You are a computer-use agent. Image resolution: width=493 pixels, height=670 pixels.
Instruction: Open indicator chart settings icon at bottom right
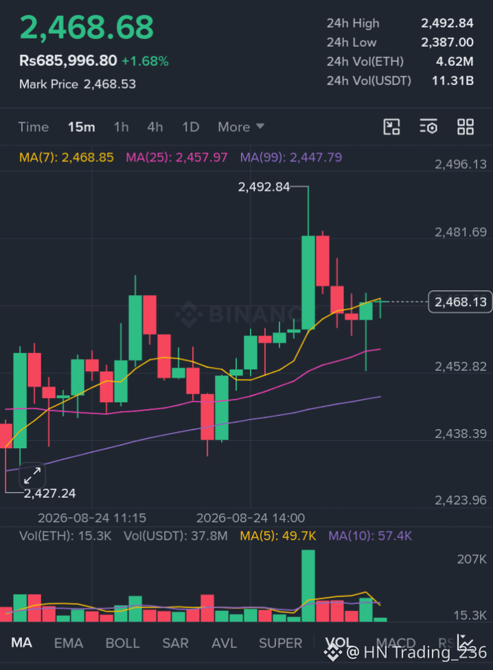point(465,642)
